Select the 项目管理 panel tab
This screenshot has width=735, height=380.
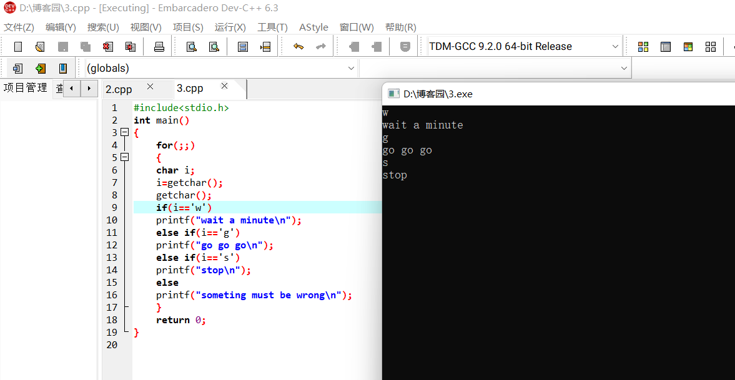pos(26,87)
